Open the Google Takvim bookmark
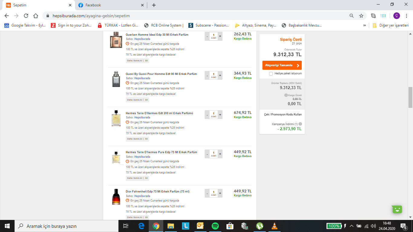The image size is (413, 232). [x=25, y=25]
